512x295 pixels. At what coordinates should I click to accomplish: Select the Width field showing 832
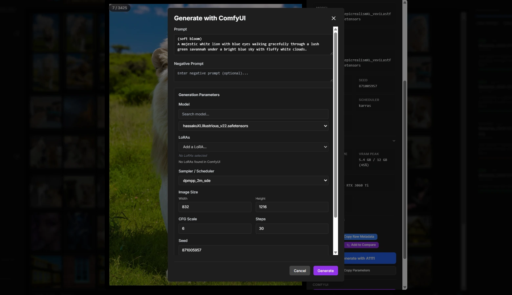(215, 207)
